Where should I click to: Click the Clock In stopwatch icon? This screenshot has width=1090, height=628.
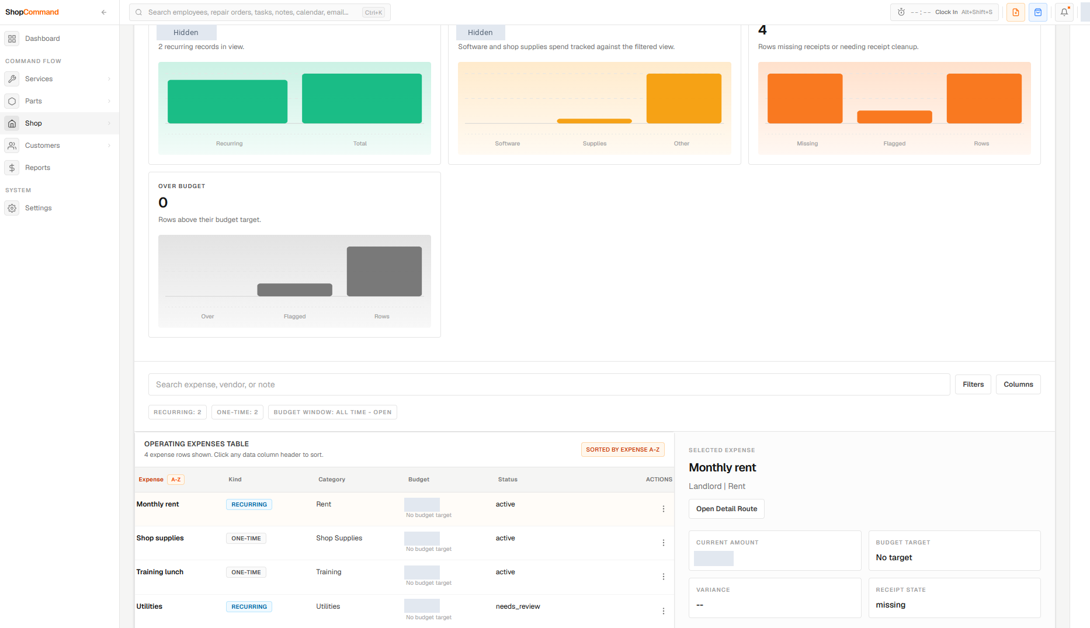click(901, 12)
